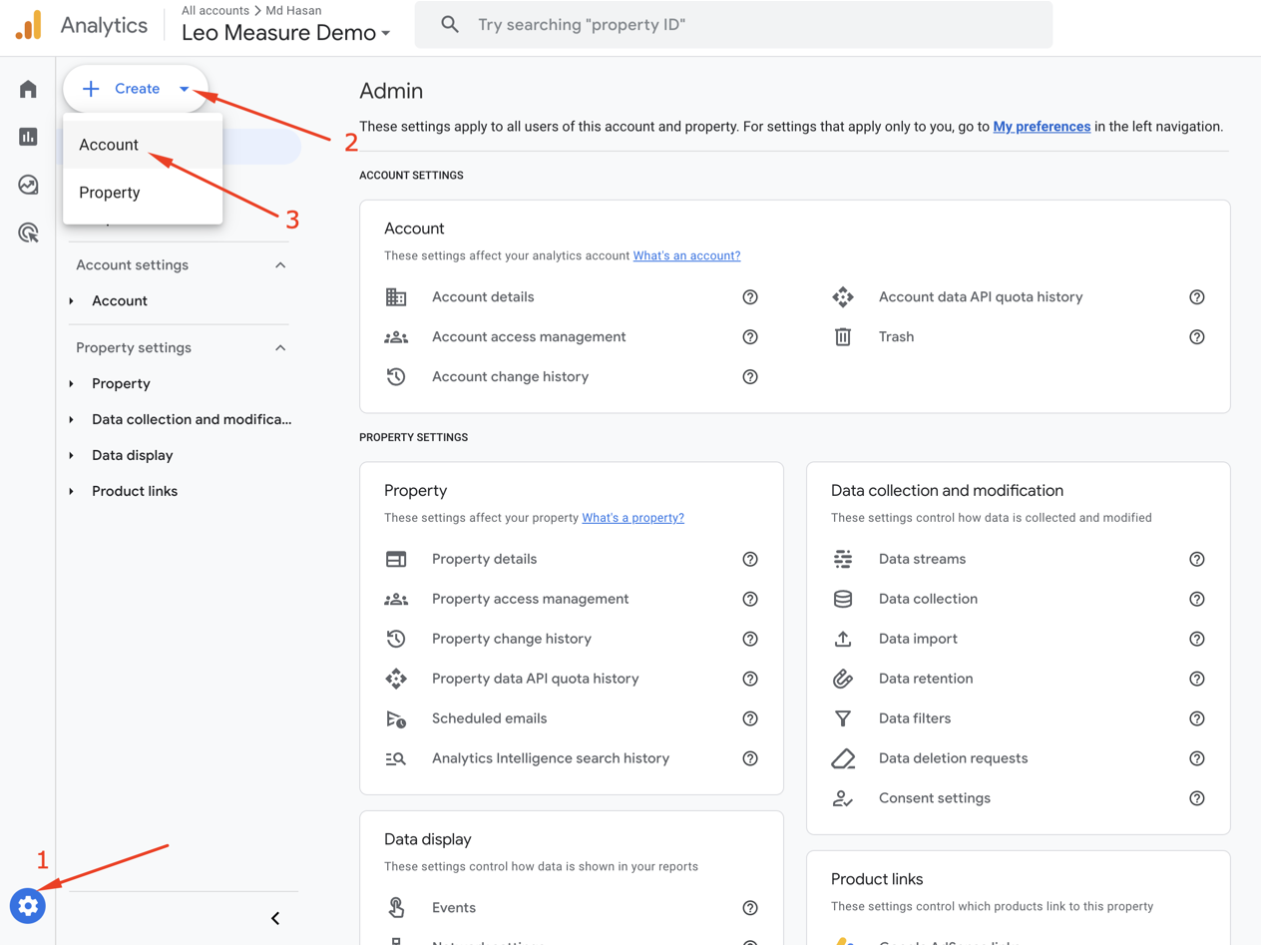Image resolution: width=1261 pixels, height=945 pixels.
Task: Show help for Account access management
Action: pyautogui.click(x=750, y=337)
